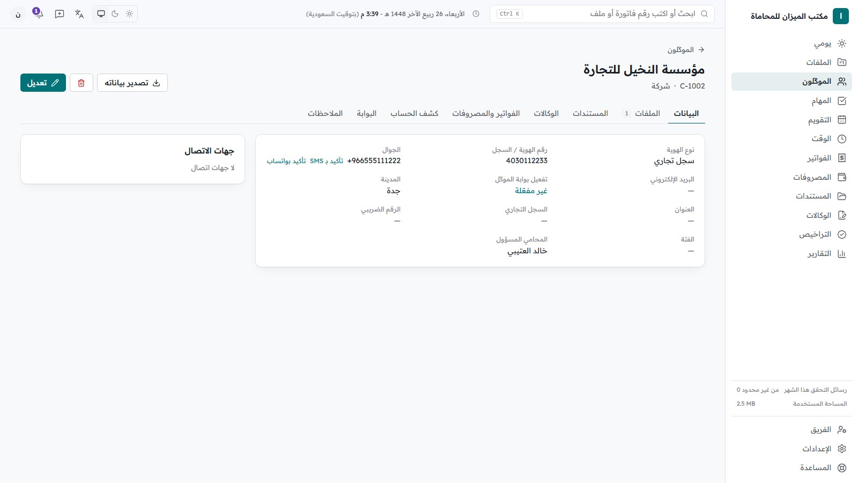
Task: Click the لا جهات اتصال text
Action: [213, 168]
